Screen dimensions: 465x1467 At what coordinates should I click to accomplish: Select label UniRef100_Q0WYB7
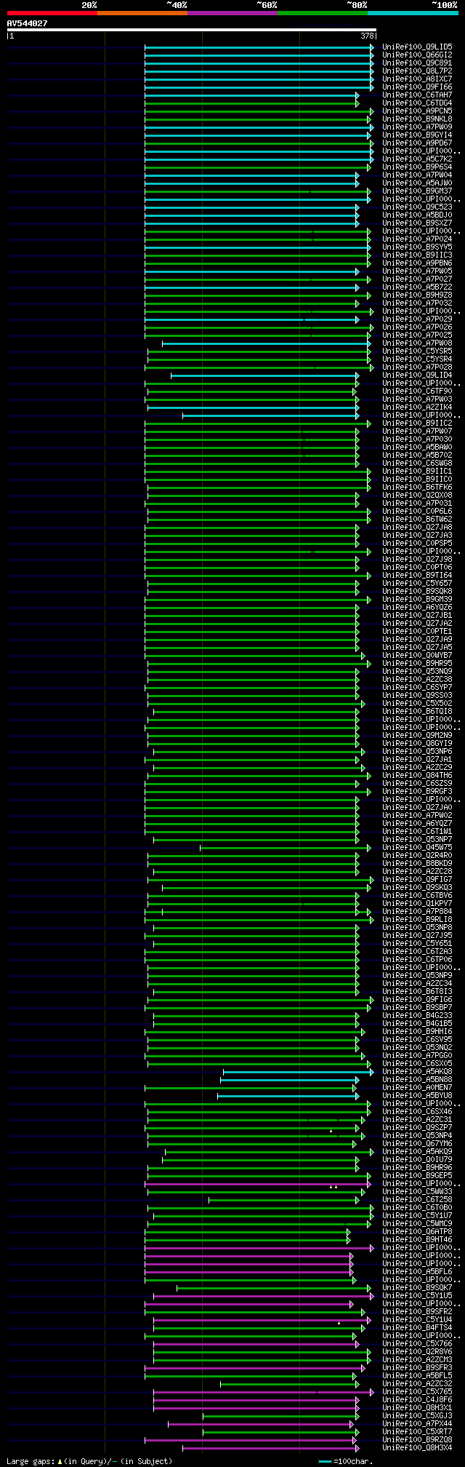pyautogui.click(x=417, y=656)
